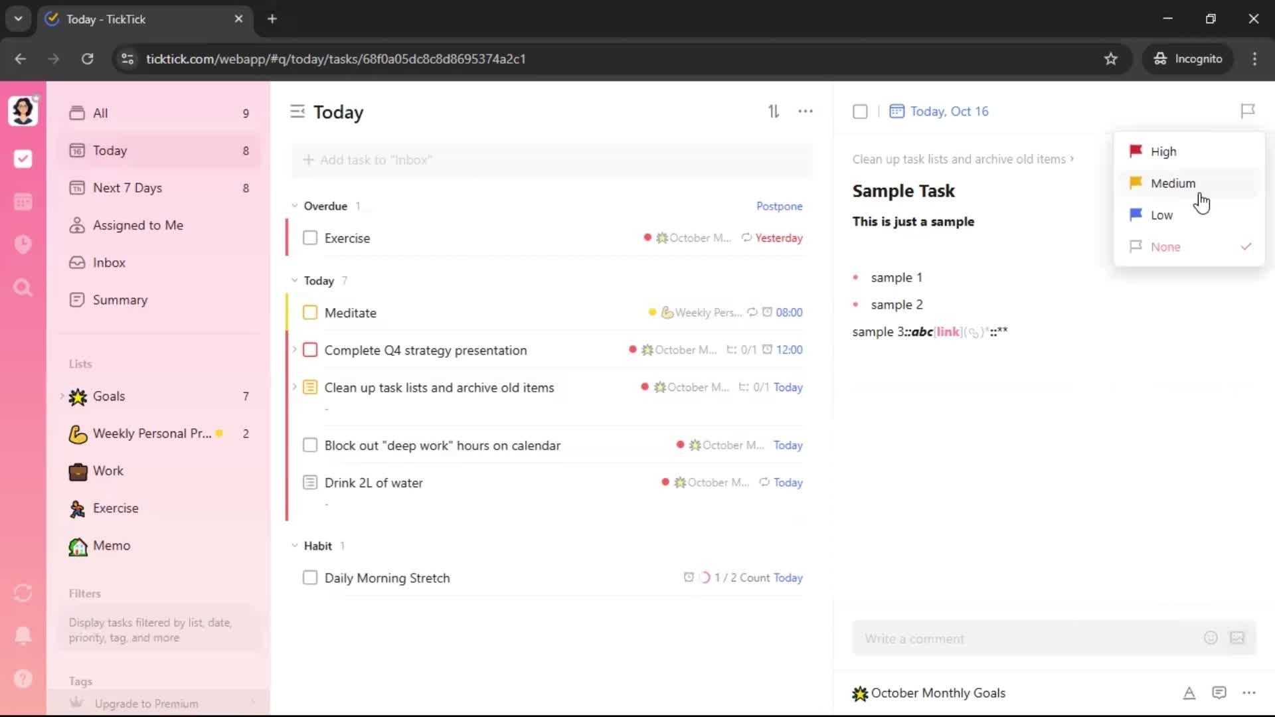The width and height of the screenshot is (1275, 717).
Task: Mark Meditate task as complete
Action: tap(310, 313)
